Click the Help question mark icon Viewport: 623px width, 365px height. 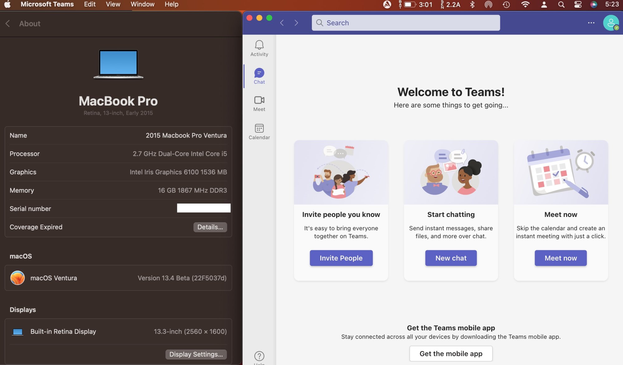(x=259, y=356)
